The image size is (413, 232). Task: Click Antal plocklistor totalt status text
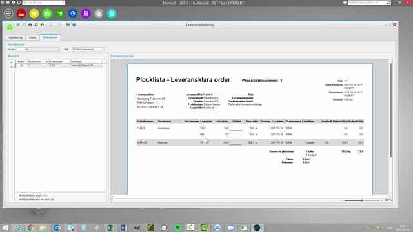pos(33,195)
